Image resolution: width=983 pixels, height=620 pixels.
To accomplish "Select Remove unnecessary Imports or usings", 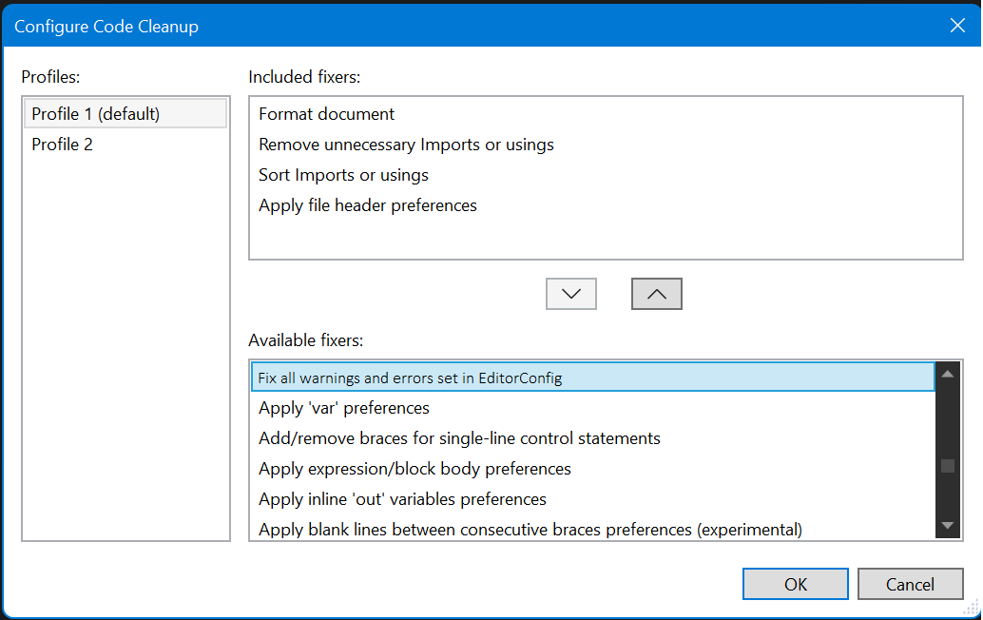I will (x=407, y=144).
